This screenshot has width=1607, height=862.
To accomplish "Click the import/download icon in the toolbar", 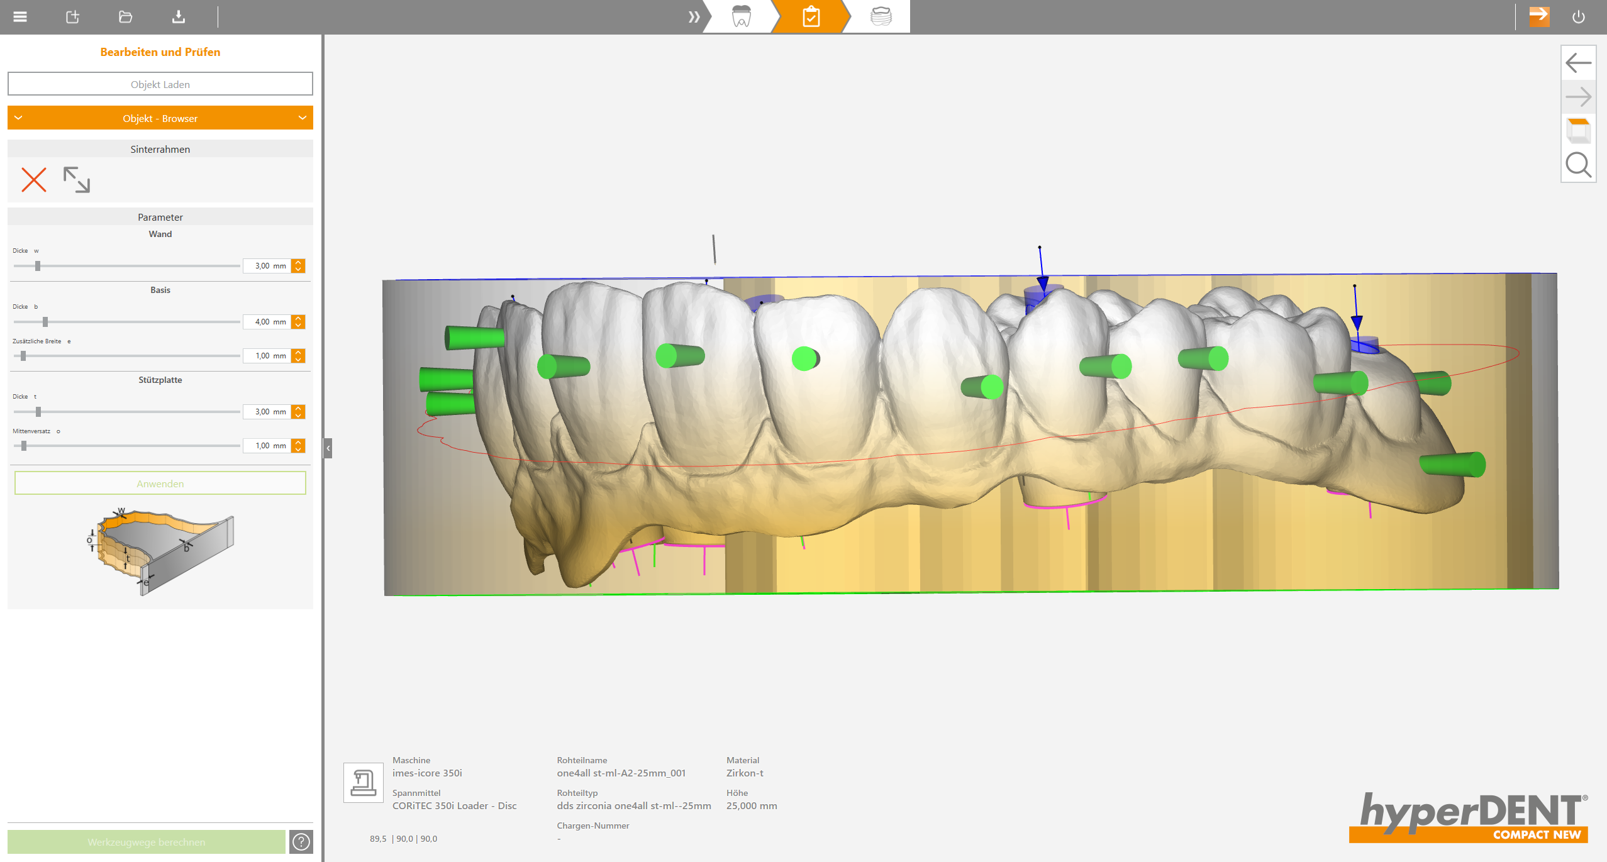I will [x=178, y=16].
